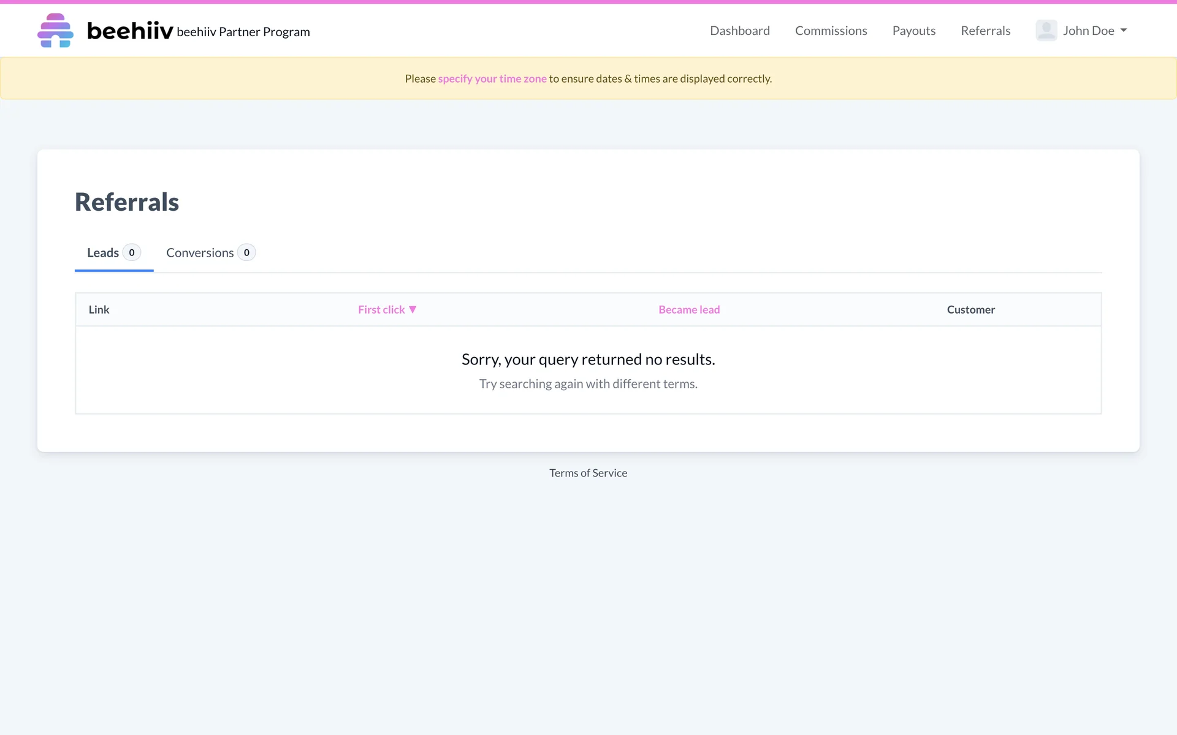
Task: Expand the John Doe dropdown caret
Action: coord(1124,31)
